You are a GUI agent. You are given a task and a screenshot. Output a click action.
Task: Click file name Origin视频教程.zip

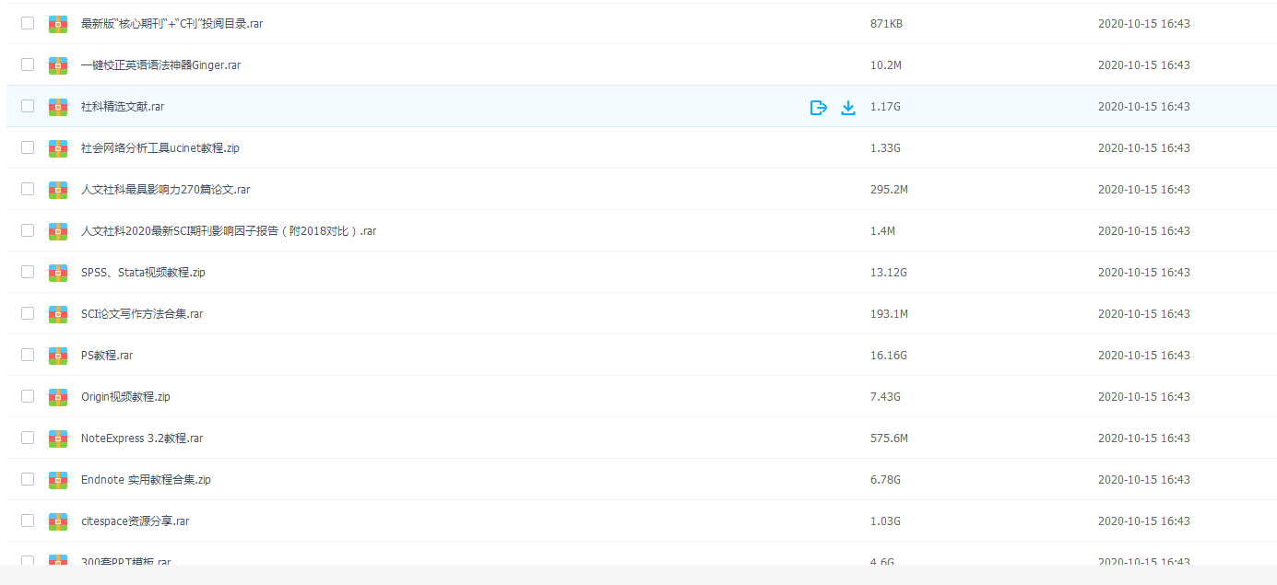pos(125,397)
